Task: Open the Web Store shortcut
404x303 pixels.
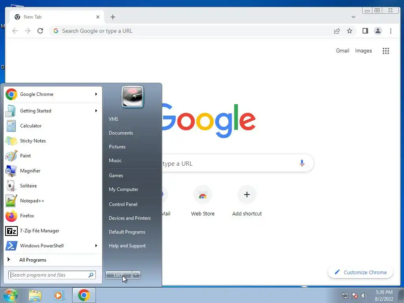Action: 203,201
